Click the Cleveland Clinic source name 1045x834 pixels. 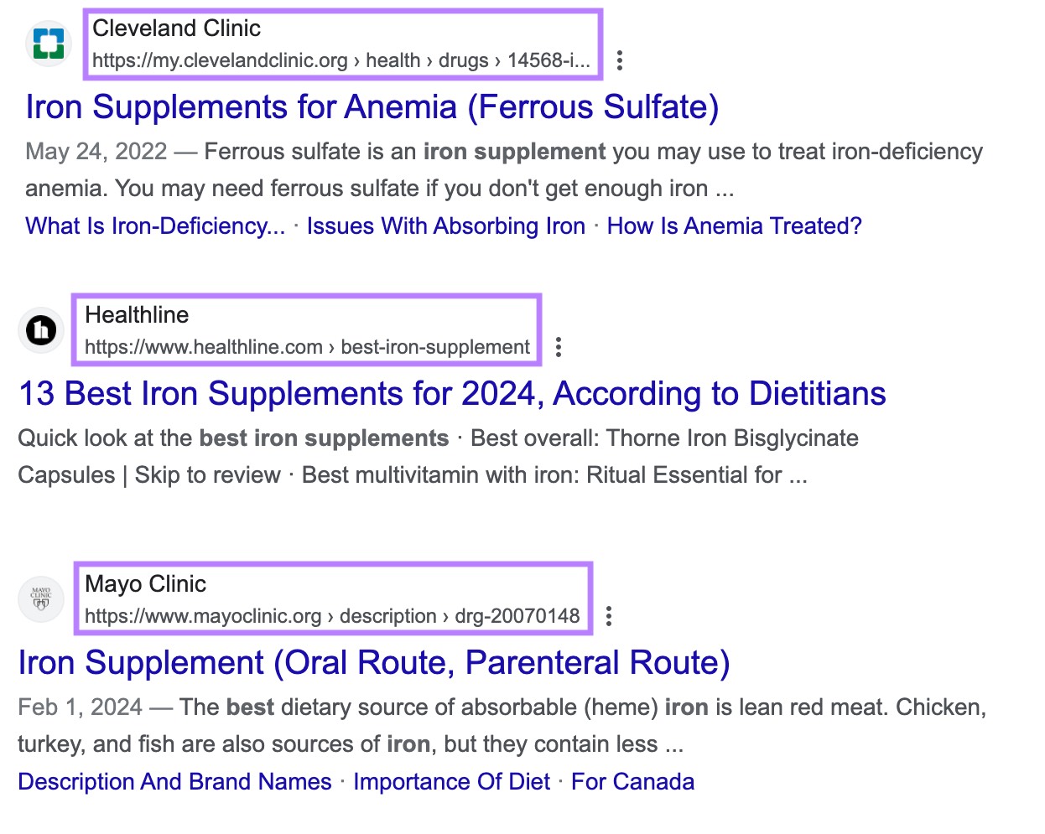coord(176,28)
